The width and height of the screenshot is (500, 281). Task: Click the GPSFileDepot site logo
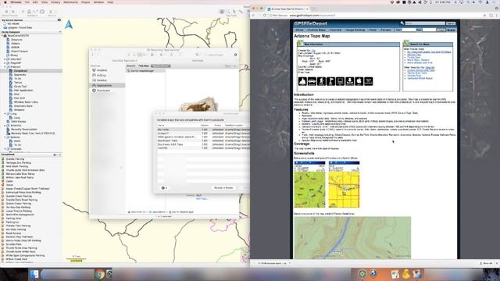311,23
